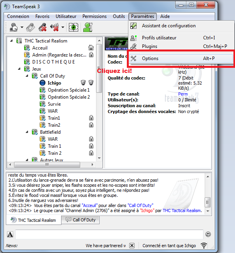Collapse the Battlefield channel
This screenshot has height=253, width=235.
tap(27, 132)
